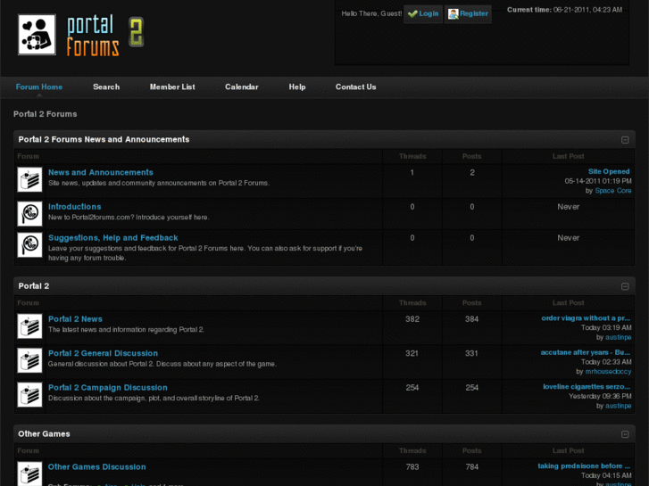Open the 'accutane after years - Bu...' post

coord(586,352)
